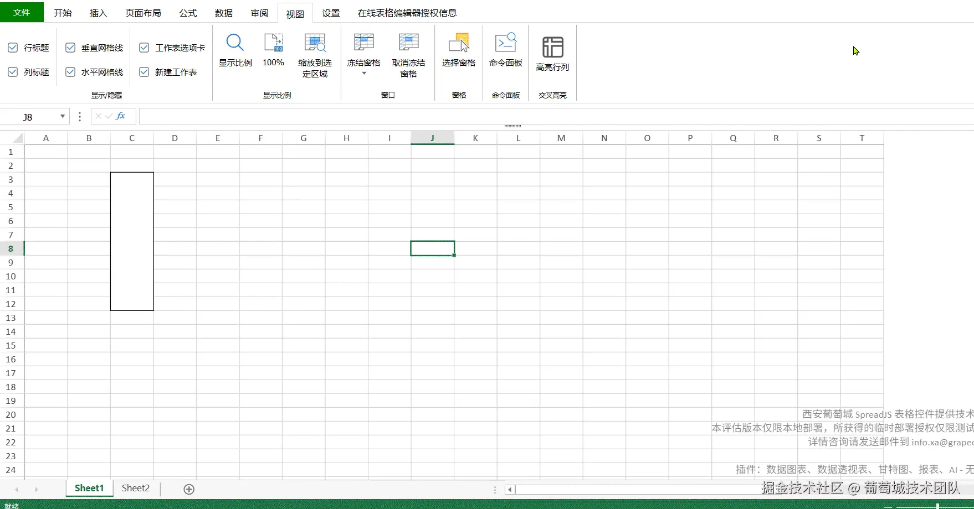The width and height of the screenshot is (974, 509).
Task: Click the formula bar resize grip
Action: coord(512,127)
